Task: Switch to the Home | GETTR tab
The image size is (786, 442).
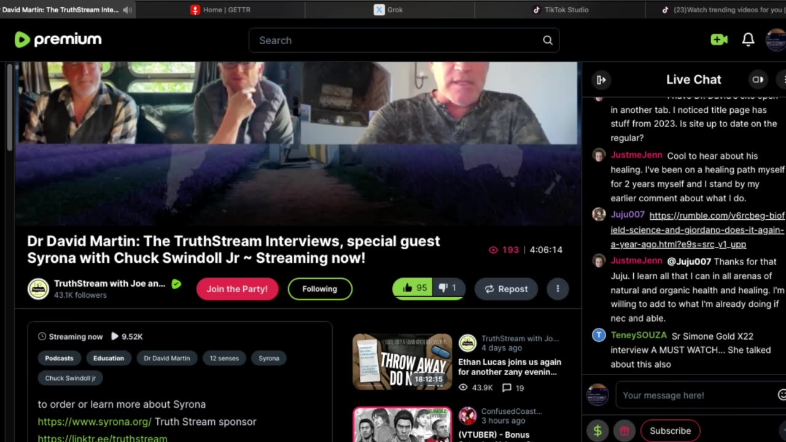Action: (x=220, y=10)
